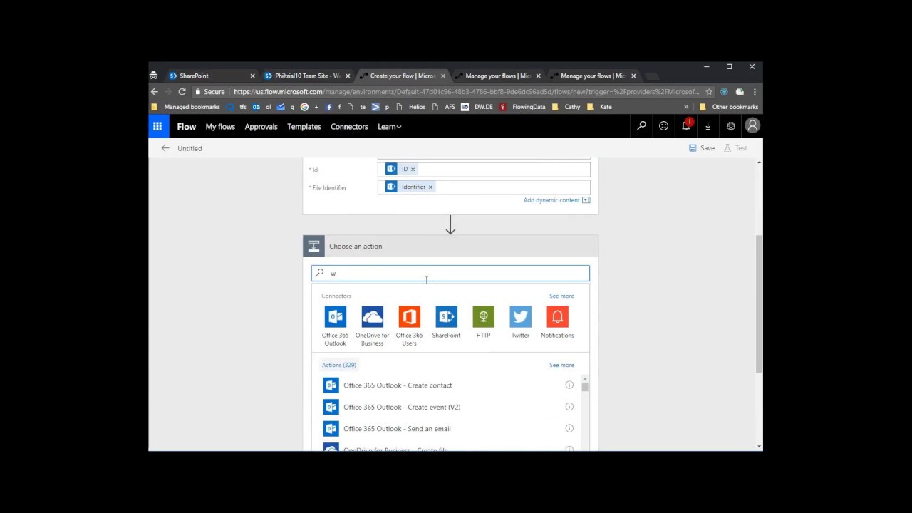Save the flow with Save button

702,148
